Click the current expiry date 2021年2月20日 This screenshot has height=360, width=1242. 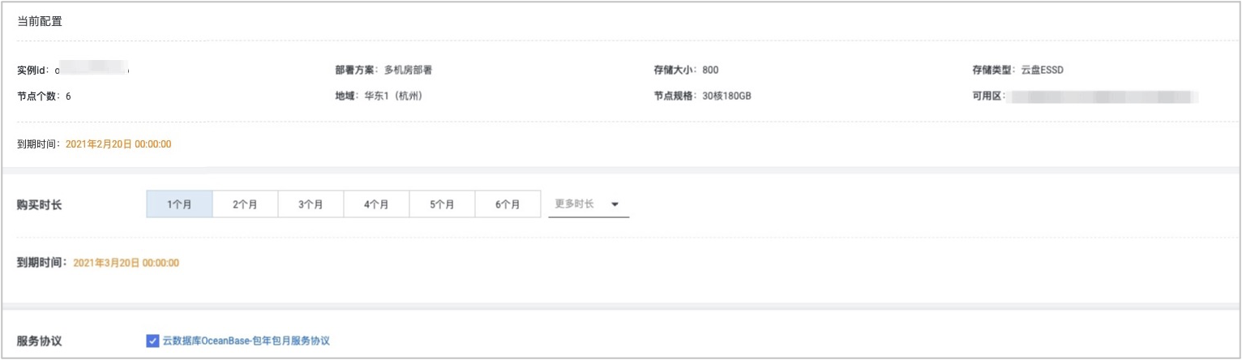(118, 144)
